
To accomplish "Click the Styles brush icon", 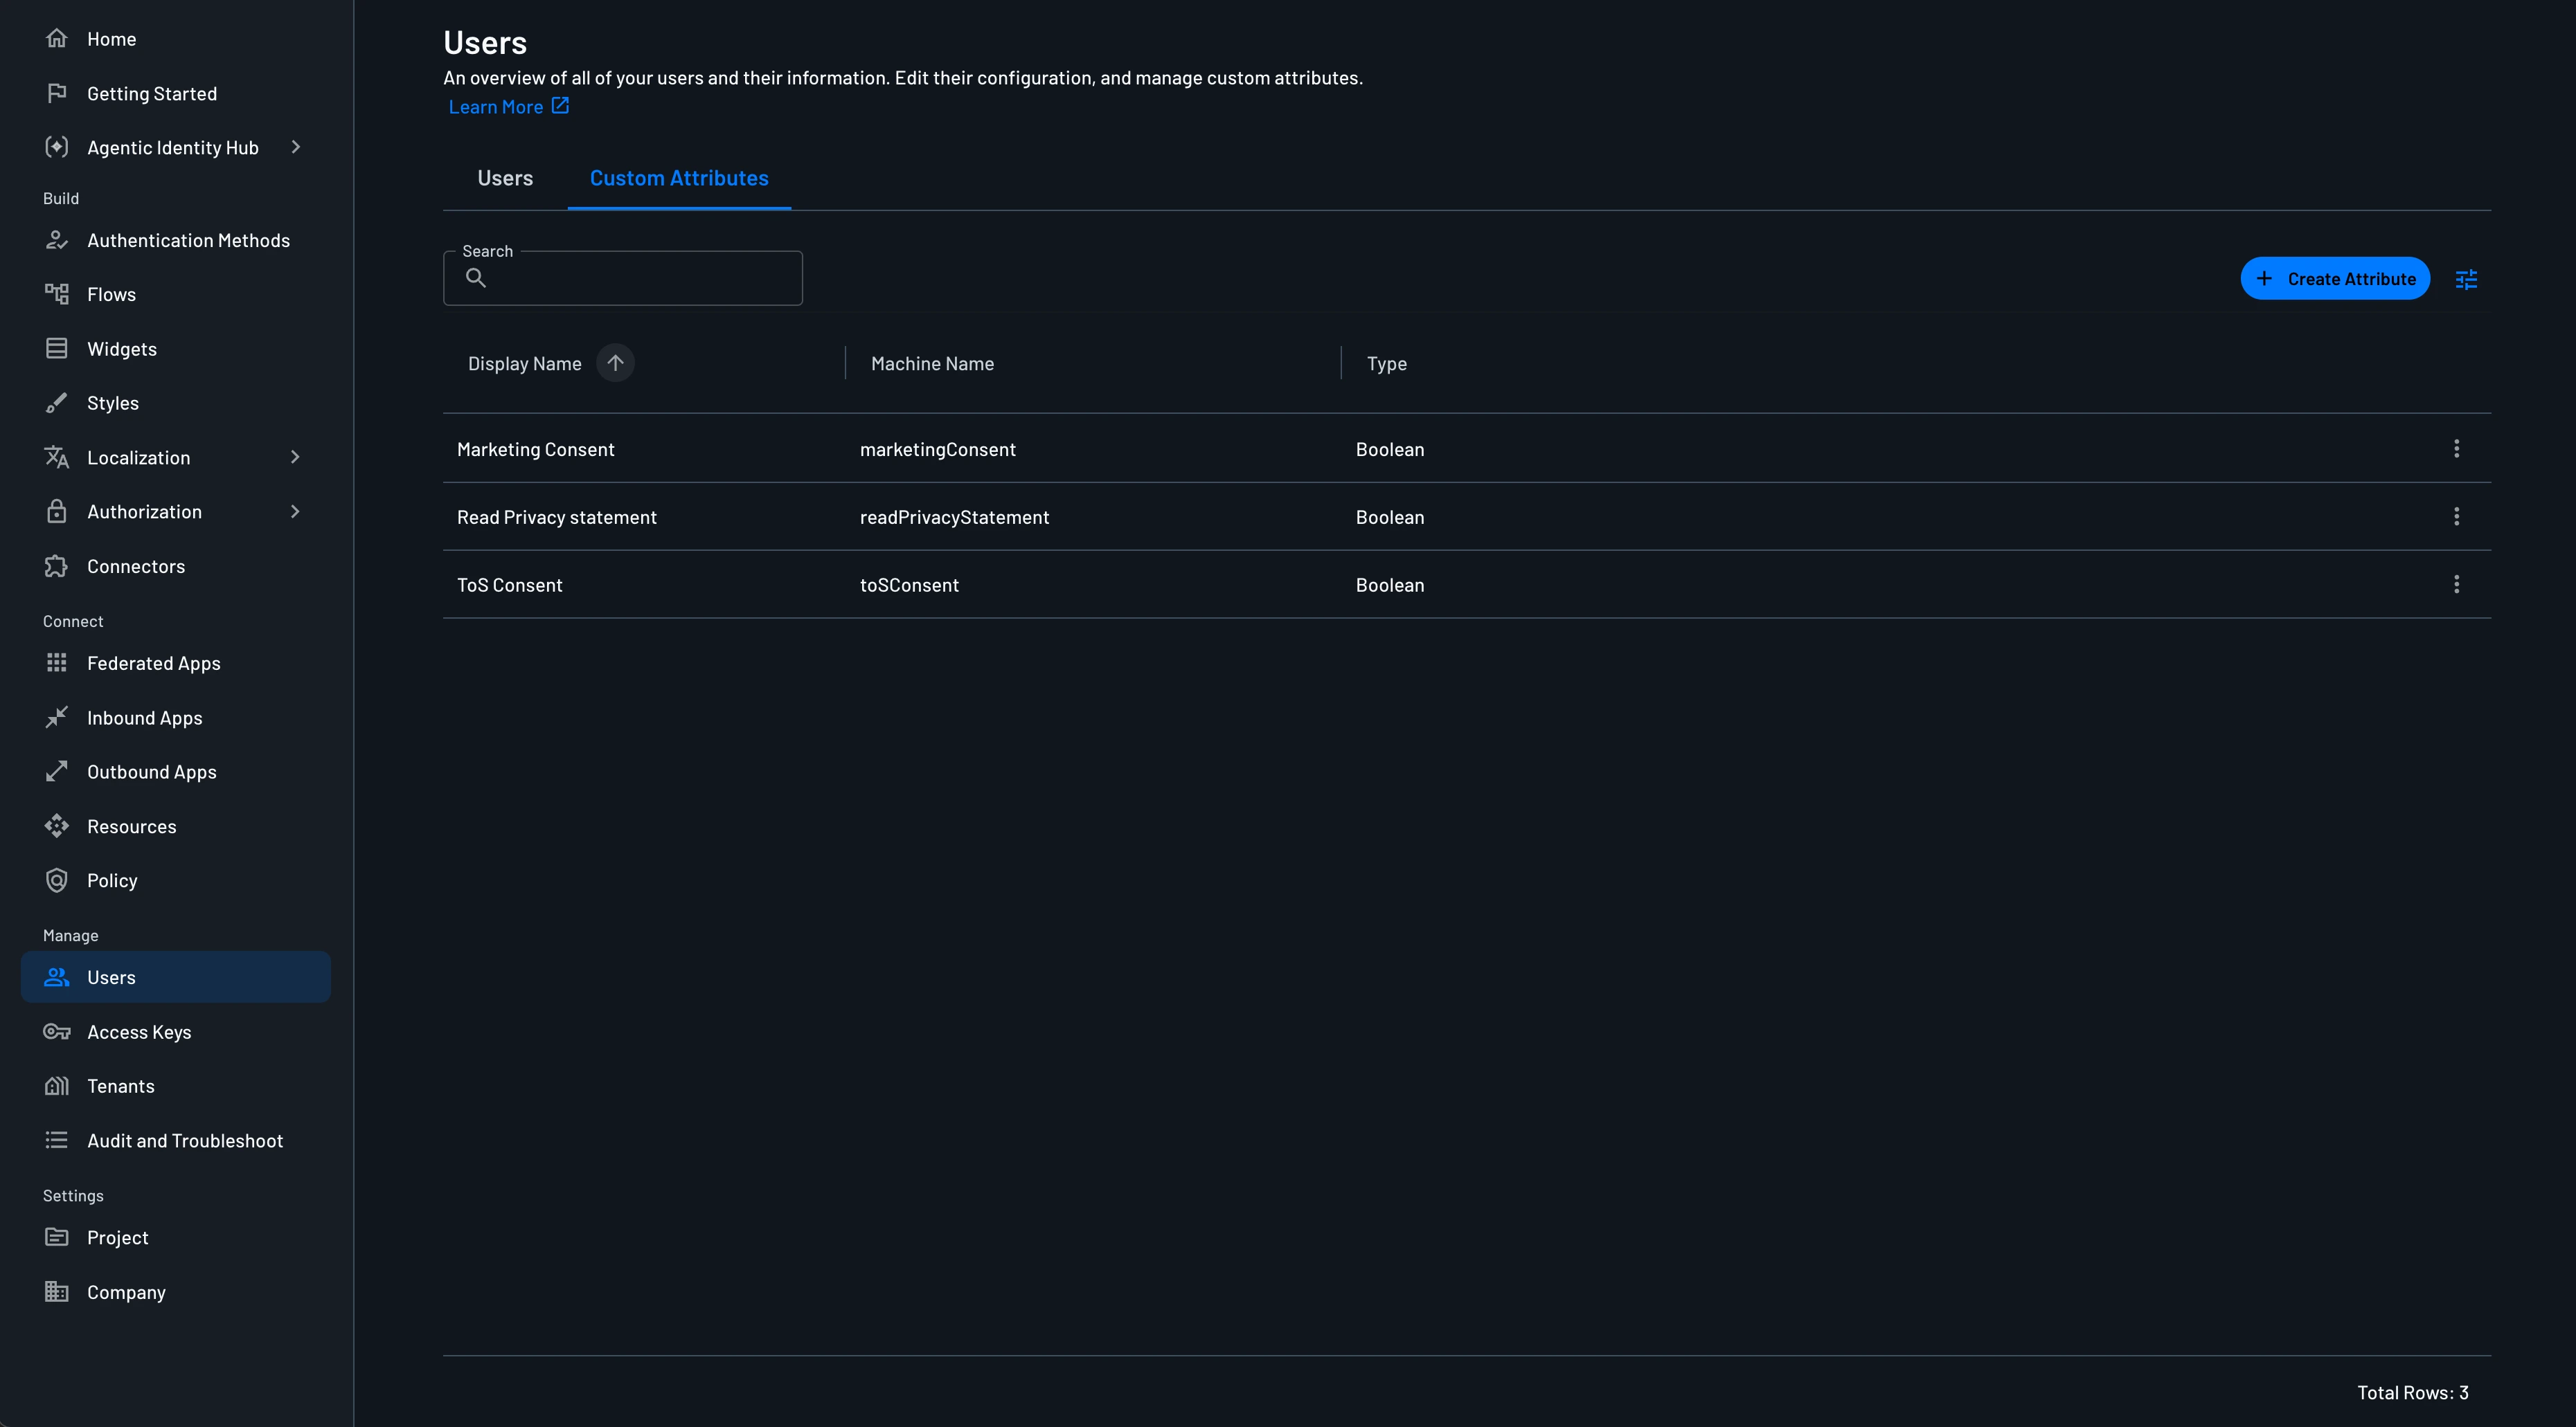I will pyautogui.click(x=57, y=403).
